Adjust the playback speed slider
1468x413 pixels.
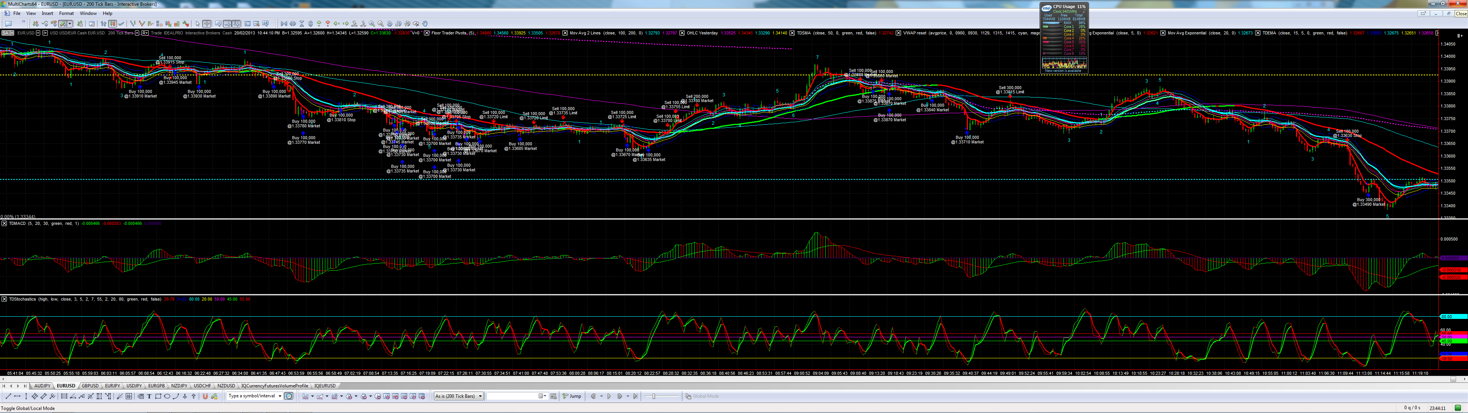coord(654,396)
